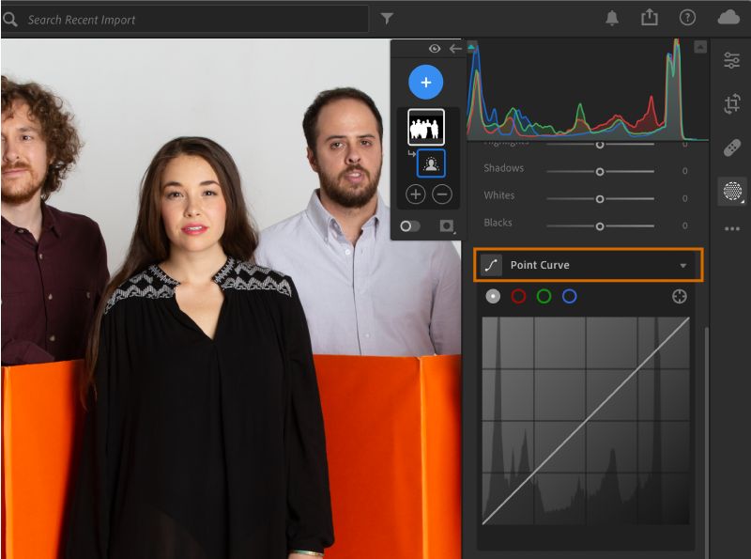Open mask overlay options square icon
Viewport: 751px width, 559px height.
click(x=447, y=225)
